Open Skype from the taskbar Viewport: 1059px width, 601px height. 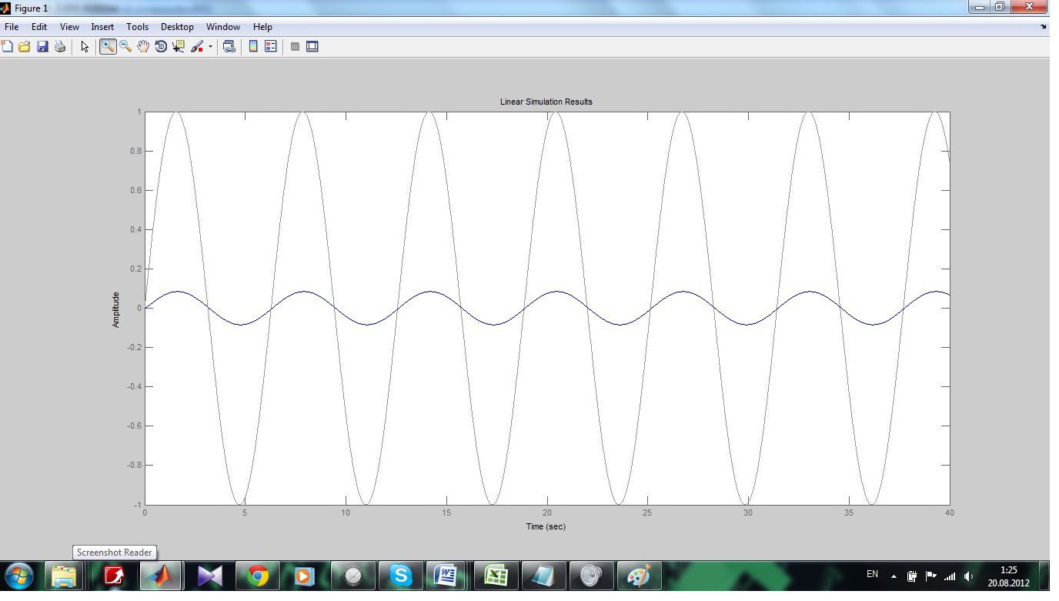[x=400, y=576]
